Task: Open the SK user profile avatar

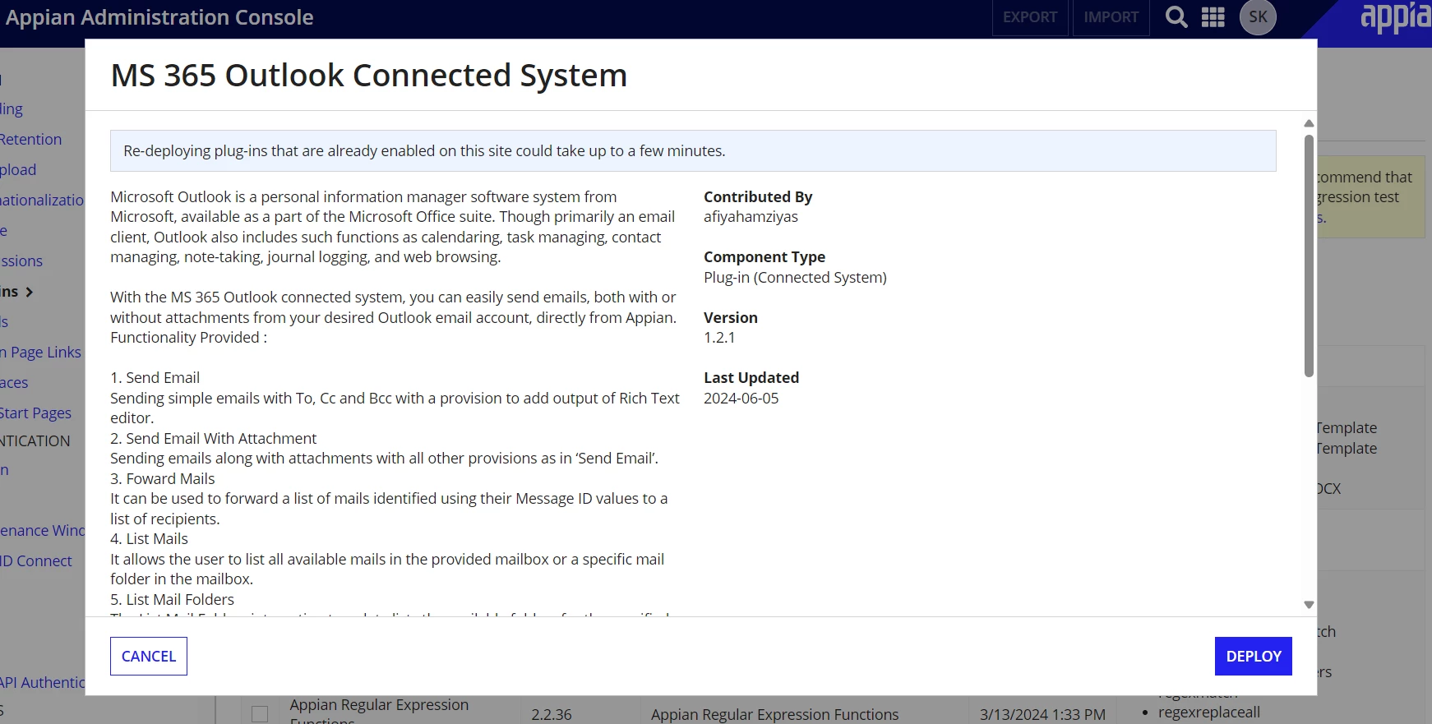Action: pos(1258,17)
